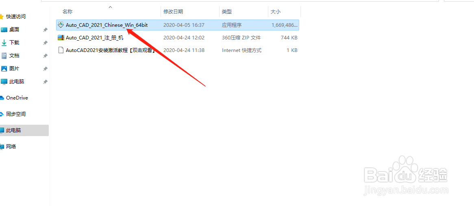Screen dimensions: 474x206
Task: Click the 360压缩 ZIP 文件 type cell
Action: 241,38
